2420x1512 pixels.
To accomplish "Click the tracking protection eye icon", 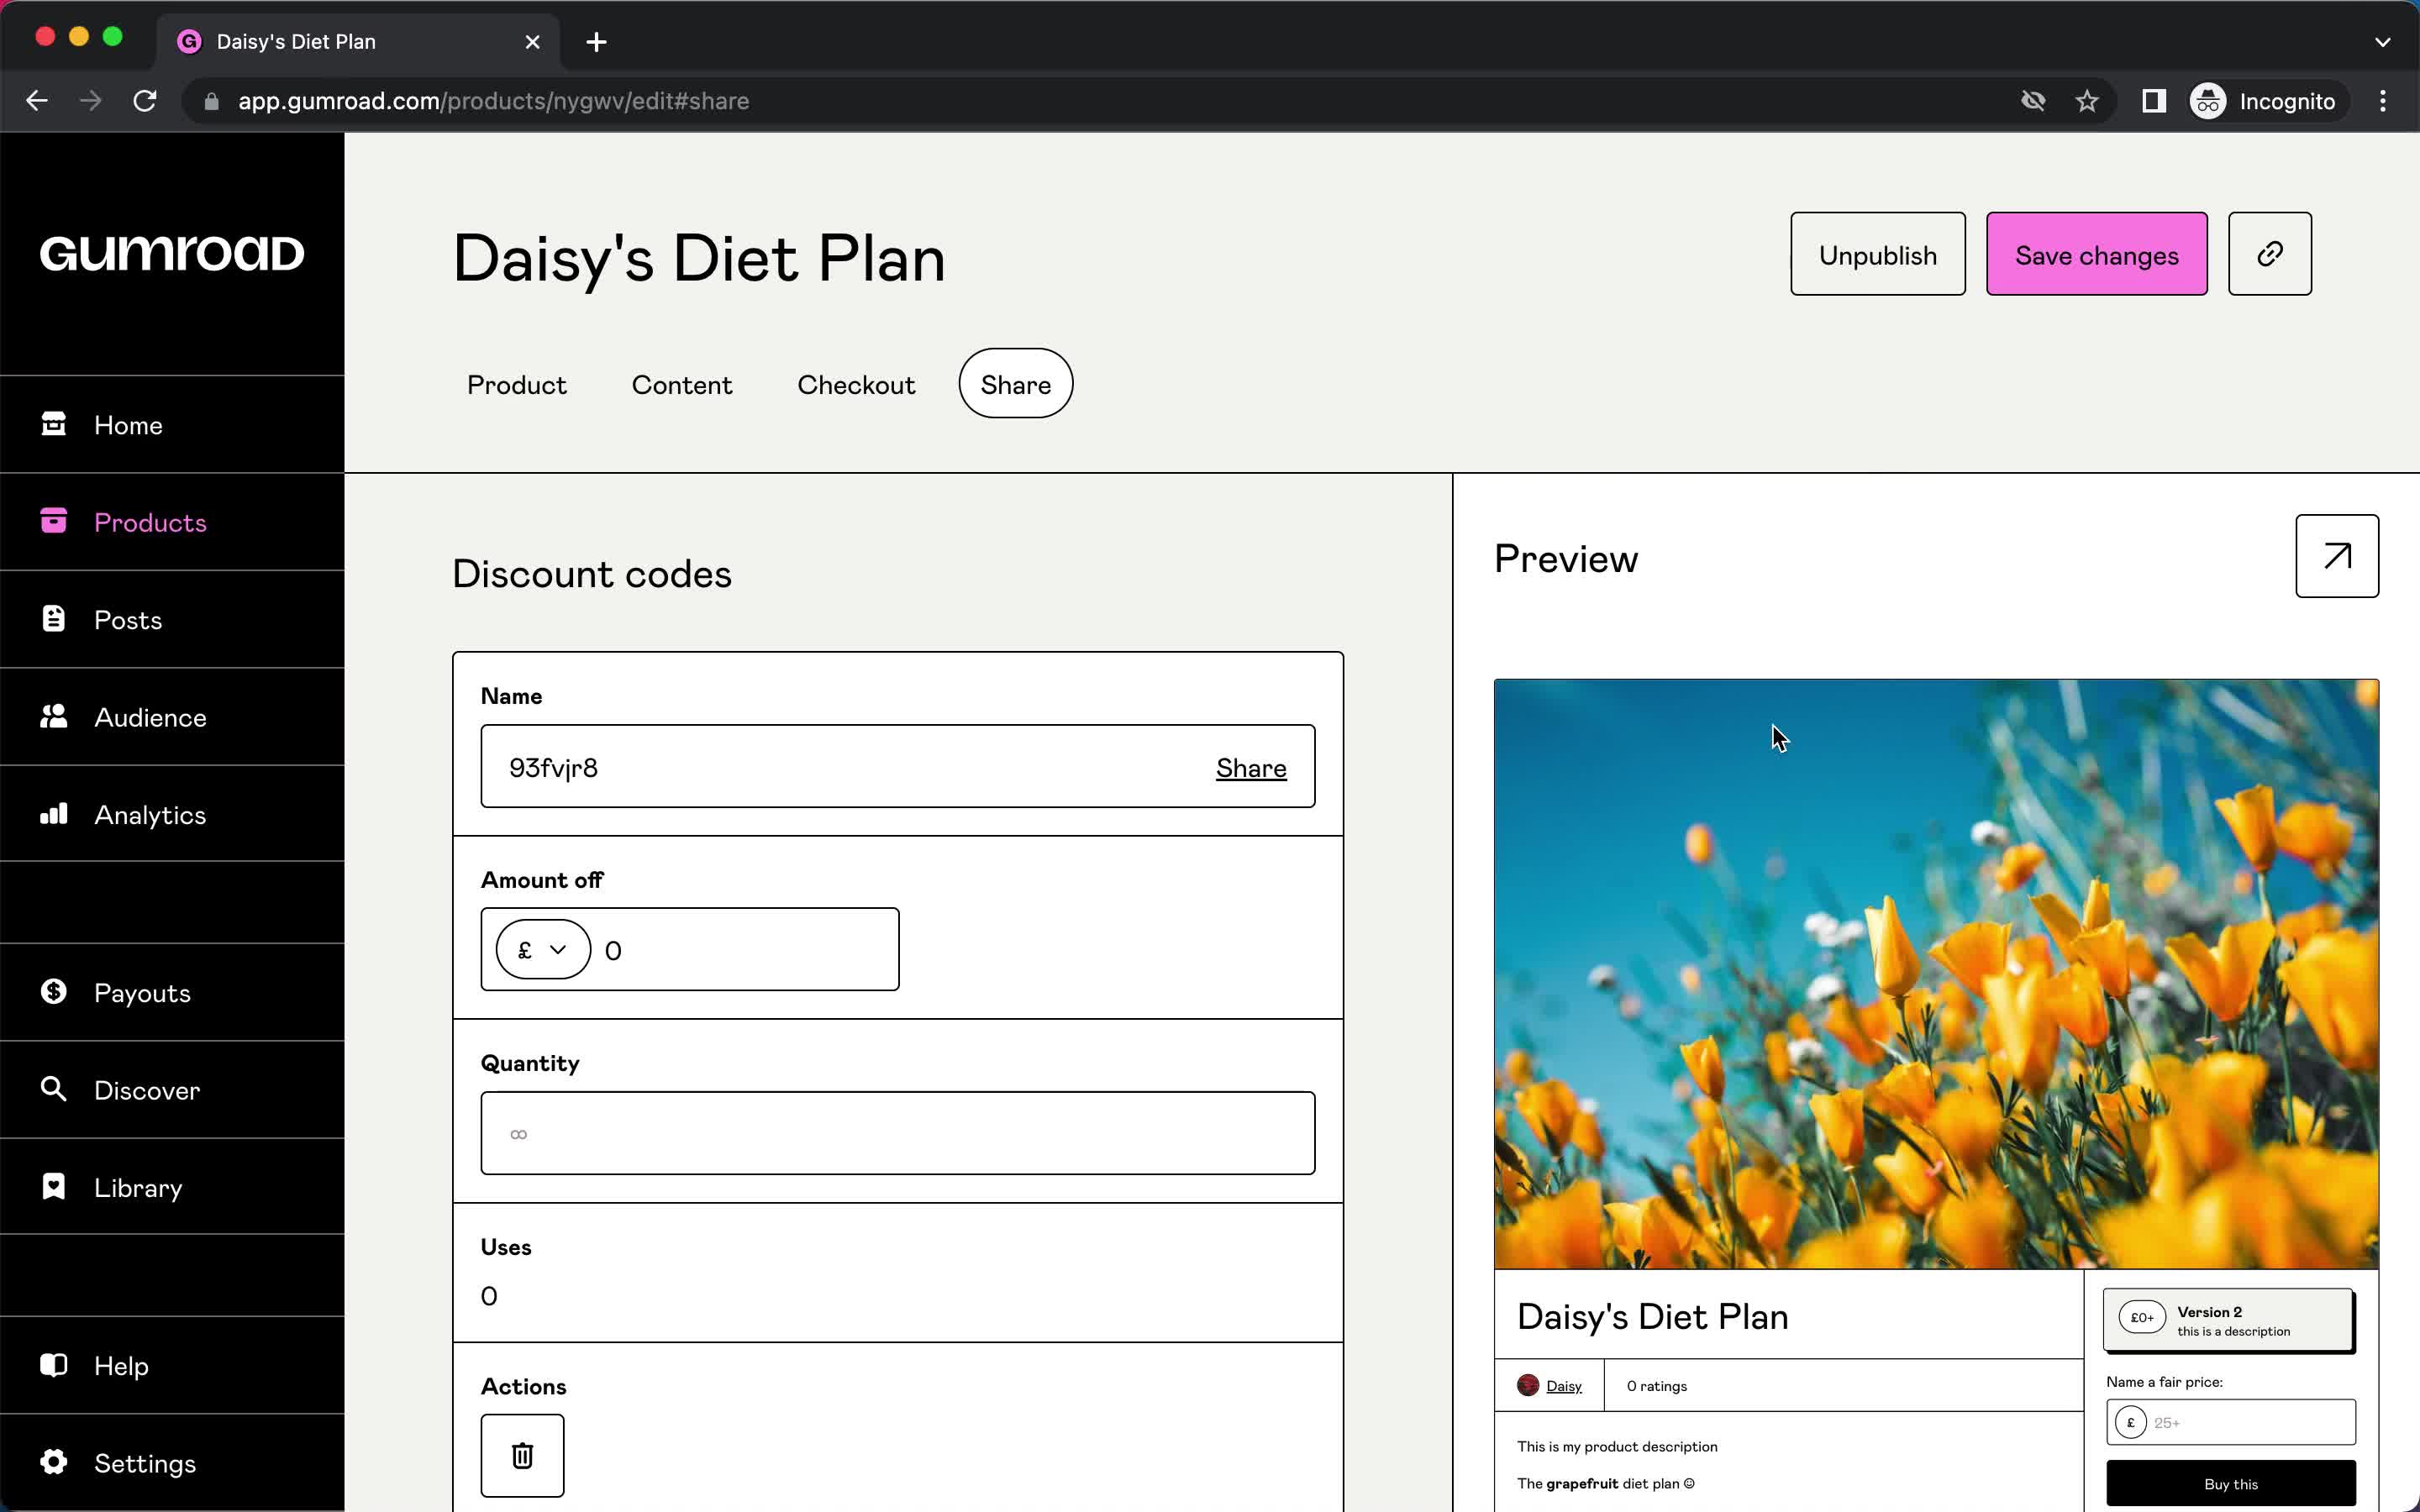I will (2033, 101).
